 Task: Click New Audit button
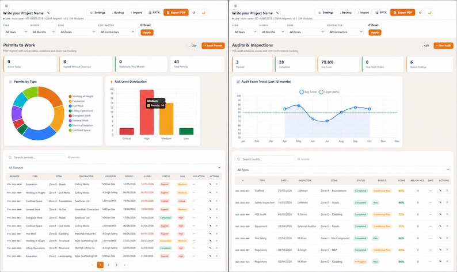(443, 45)
